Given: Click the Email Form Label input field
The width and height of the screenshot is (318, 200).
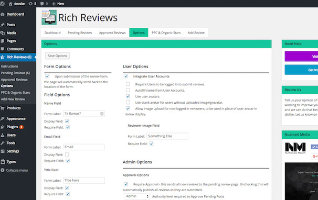Looking at the screenshot, I should [x=84, y=147].
